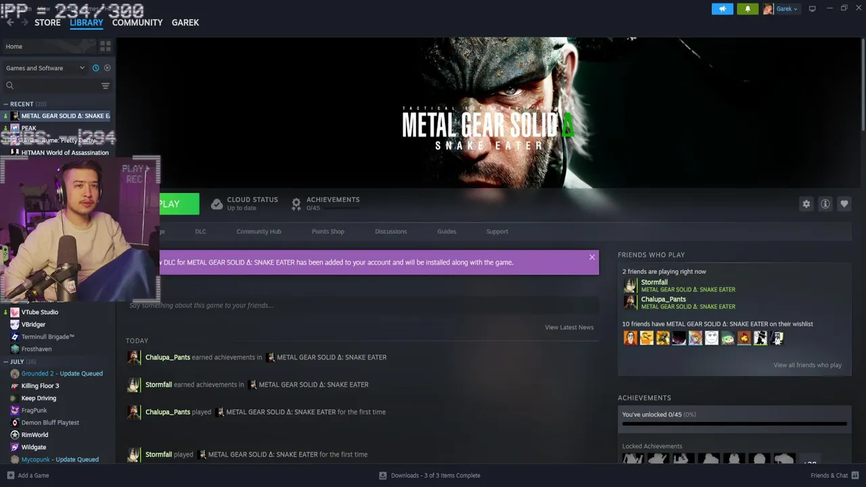
Task: Go to the STORE tab
Action: (x=47, y=22)
